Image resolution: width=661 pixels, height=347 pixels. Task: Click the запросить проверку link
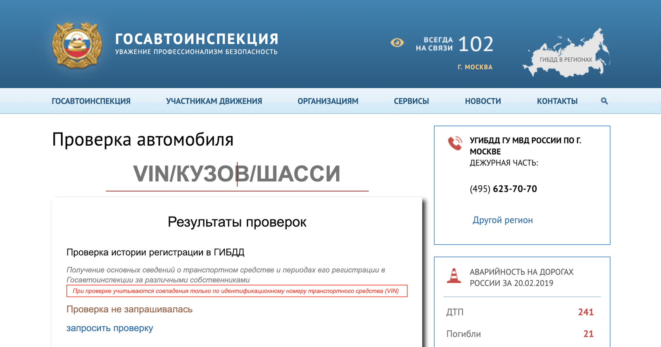coord(110,328)
